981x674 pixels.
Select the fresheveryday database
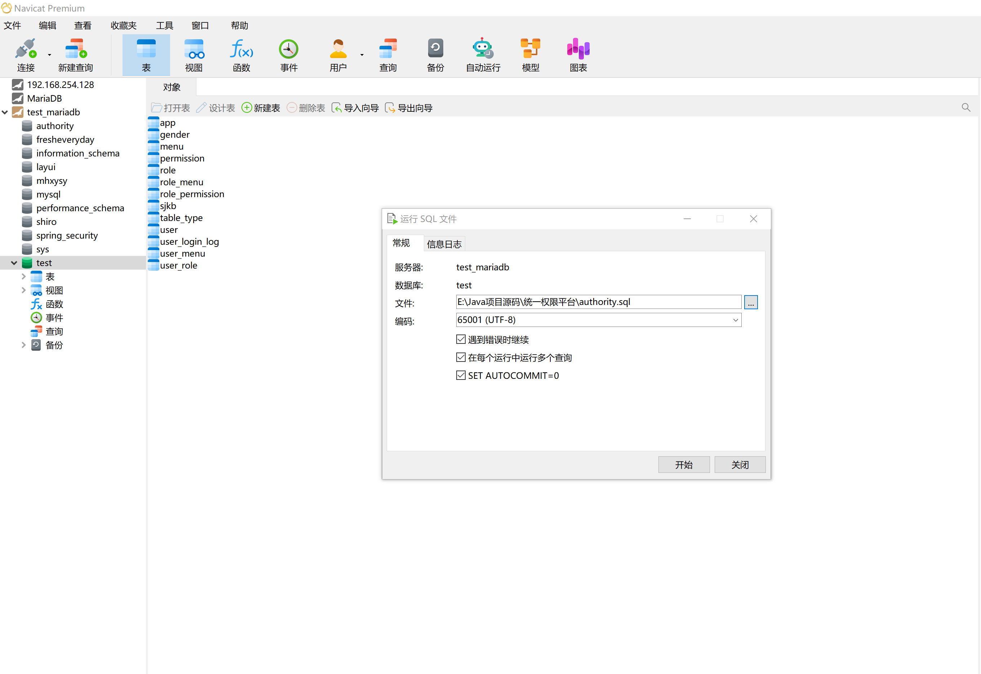[65, 140]
